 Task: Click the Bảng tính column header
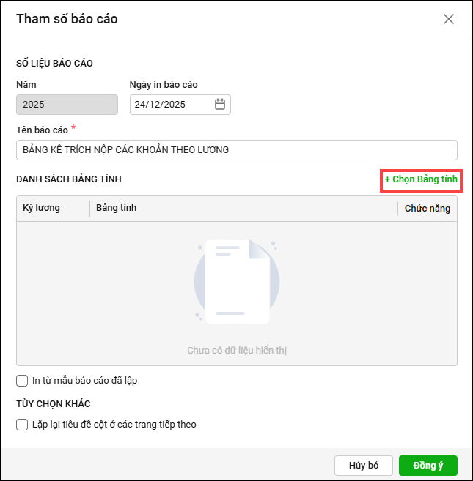coord(117,208)
